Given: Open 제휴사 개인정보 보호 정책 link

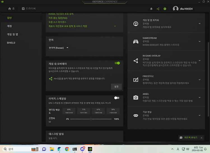Looking at the screenshot, I should pos(68,26).
